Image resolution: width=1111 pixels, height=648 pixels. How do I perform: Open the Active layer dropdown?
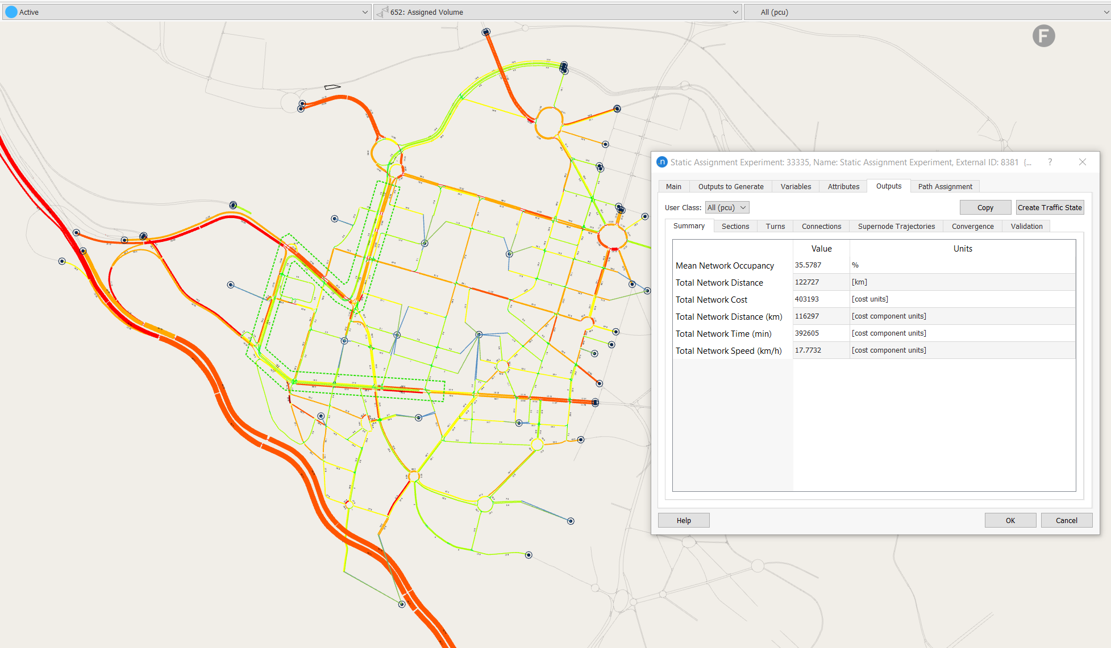[x=365, y=12]
